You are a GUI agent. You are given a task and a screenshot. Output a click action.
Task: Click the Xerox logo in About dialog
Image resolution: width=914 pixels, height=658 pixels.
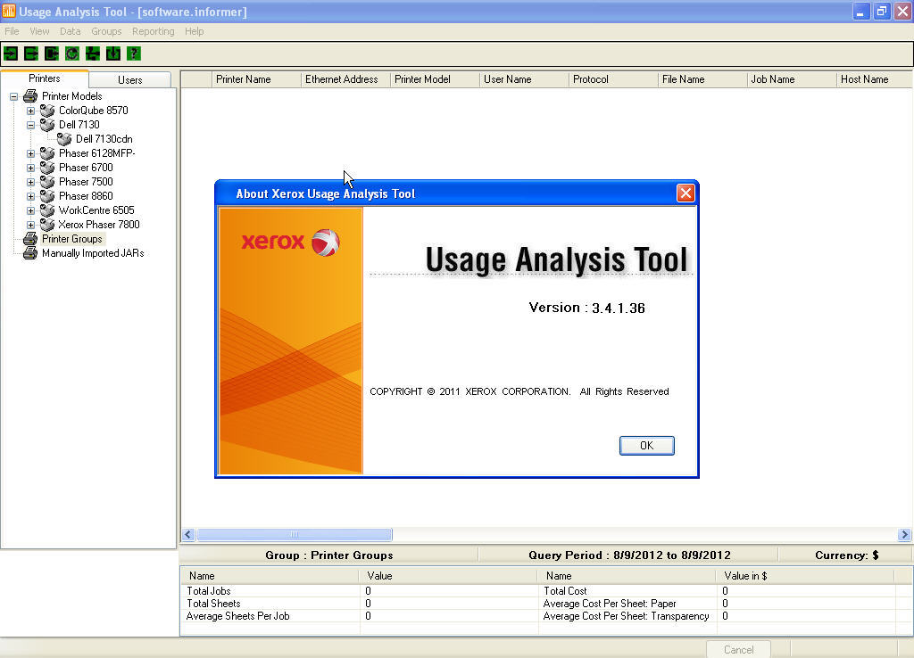point(290,242)
